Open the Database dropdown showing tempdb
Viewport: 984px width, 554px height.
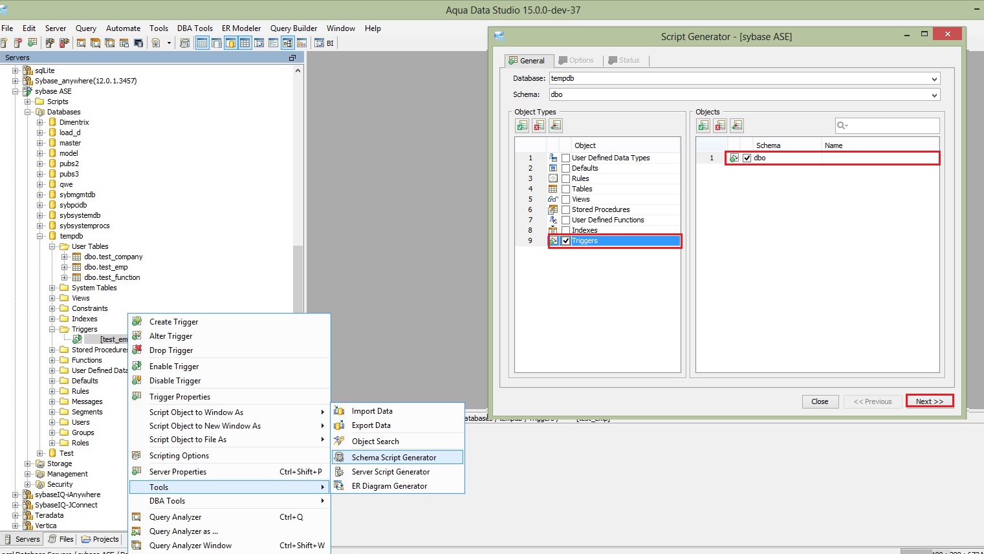pyautogui.click(x=934, y=79)
